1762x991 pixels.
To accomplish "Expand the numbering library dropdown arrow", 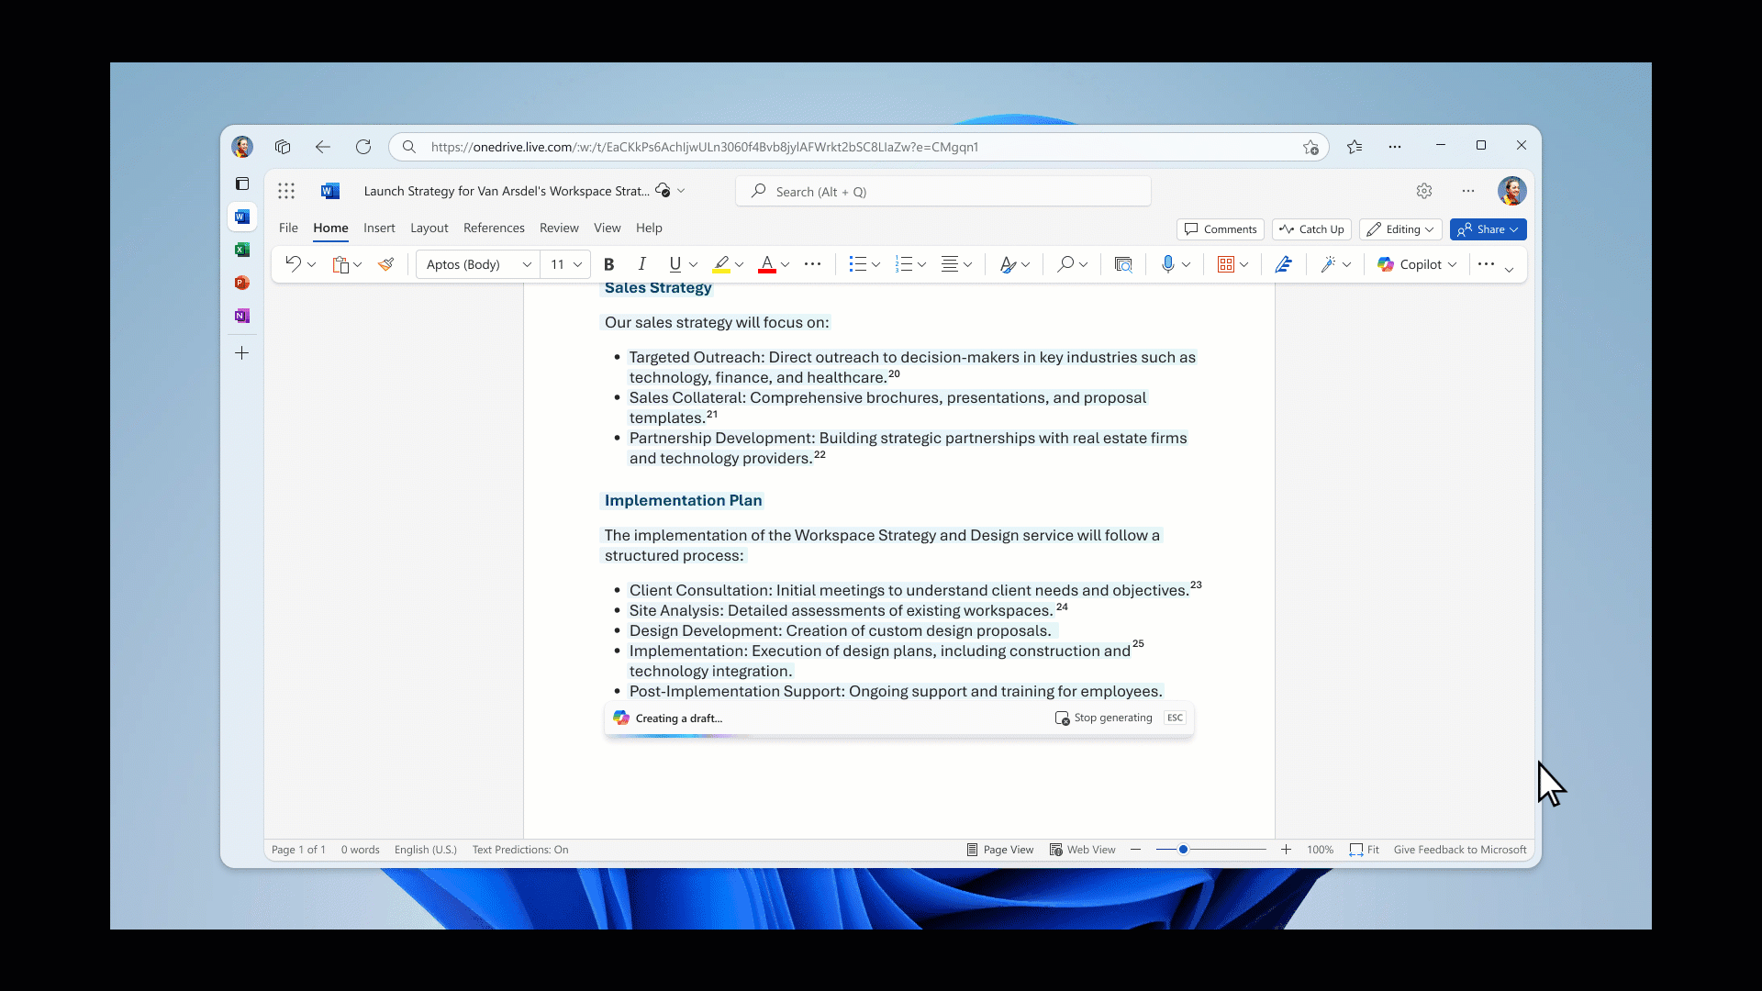I will (x=922, y=264).
